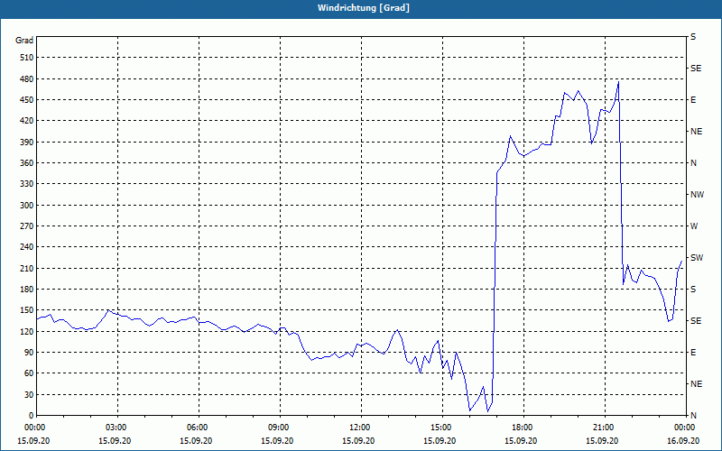Viewport: 722px width, 451px height.
Task: Click the NW compass label on the right axis
Action: 697,195
